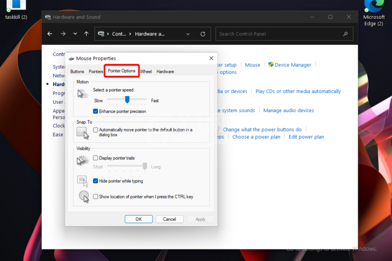Maximize the Hardware and Sound window
Viewport: 392px width, 261px height.
point(330,17)
